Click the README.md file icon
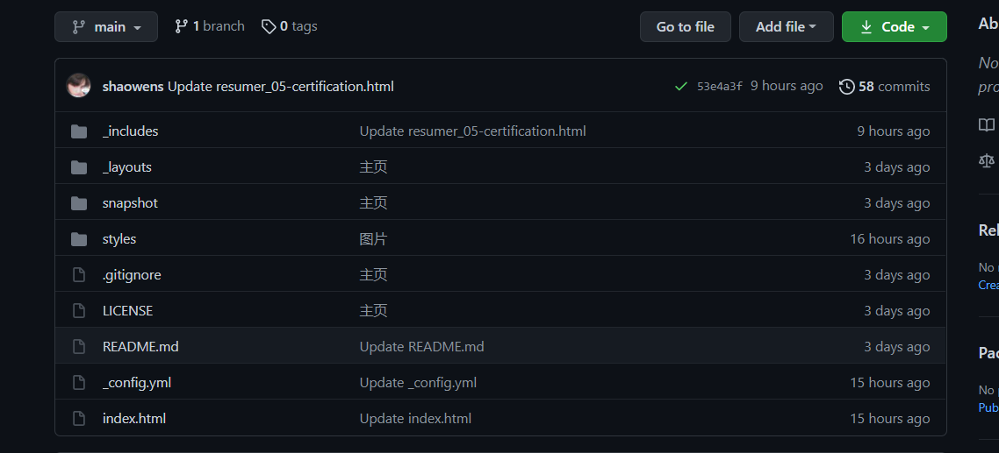The width and height of the screenshot is (999, 453). pos(79,347)
